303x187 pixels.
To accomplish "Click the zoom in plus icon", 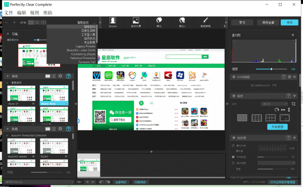I will click(14, 22).
